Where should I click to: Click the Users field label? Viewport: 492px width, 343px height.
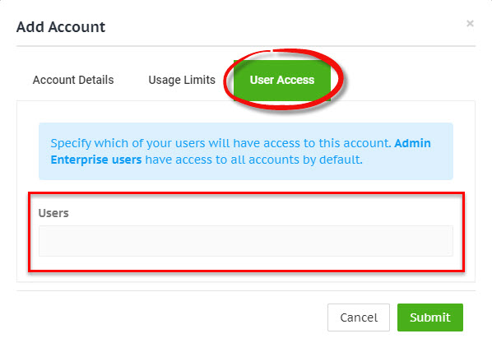tap(53, 213)
